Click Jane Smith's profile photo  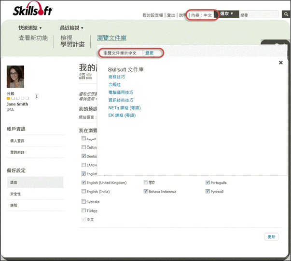(15, 77)
